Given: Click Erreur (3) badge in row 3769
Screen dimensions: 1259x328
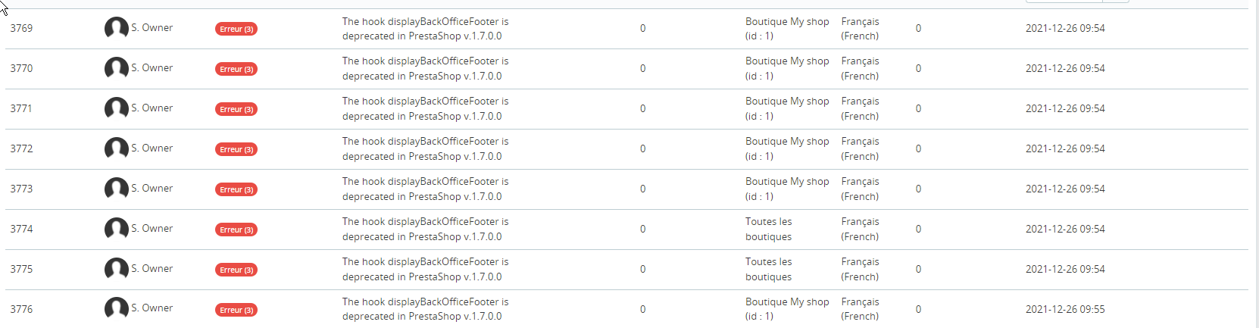Looking at the screenshot, I should 236,29.
